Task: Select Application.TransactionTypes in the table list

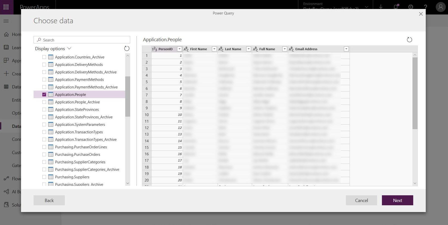Action: pos(79,132)
